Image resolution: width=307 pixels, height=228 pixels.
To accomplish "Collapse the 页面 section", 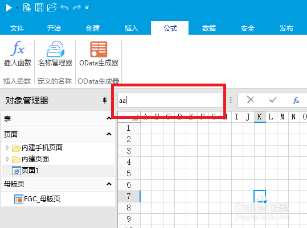I will 109,134.
